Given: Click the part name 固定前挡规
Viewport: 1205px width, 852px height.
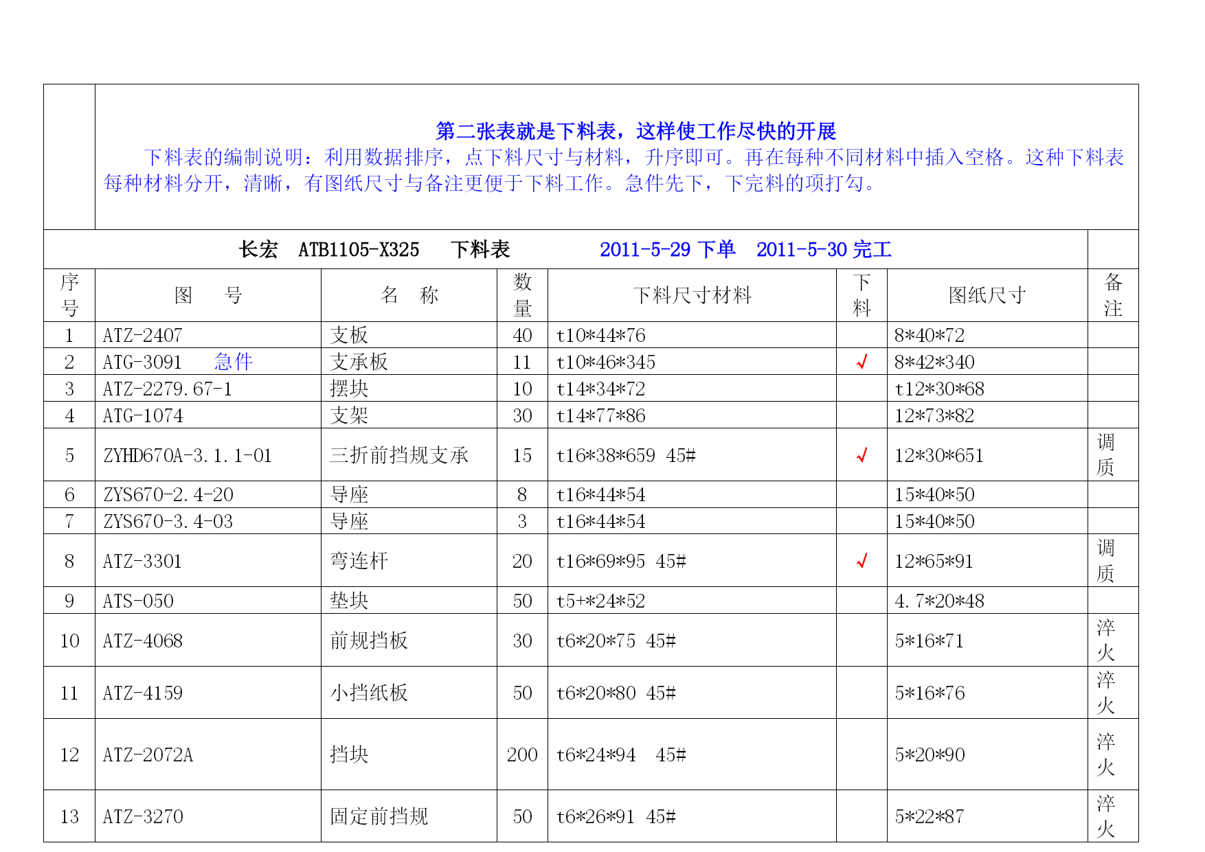Looking at the screenshot, I should [x=379, y=816].
